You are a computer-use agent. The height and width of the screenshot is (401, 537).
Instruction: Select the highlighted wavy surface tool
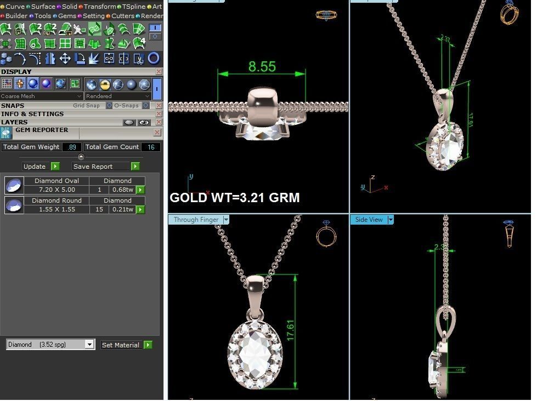(94, 28)
